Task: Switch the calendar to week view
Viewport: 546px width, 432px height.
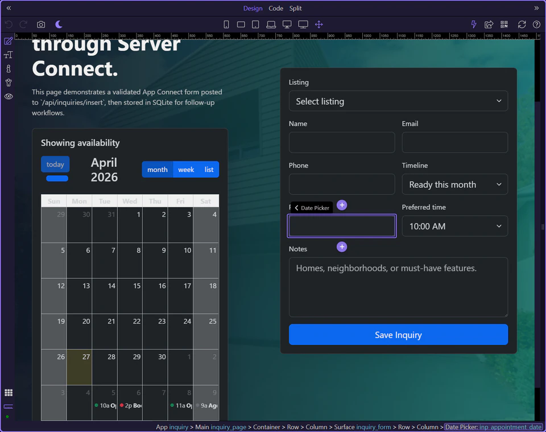Action: (186, 169)
